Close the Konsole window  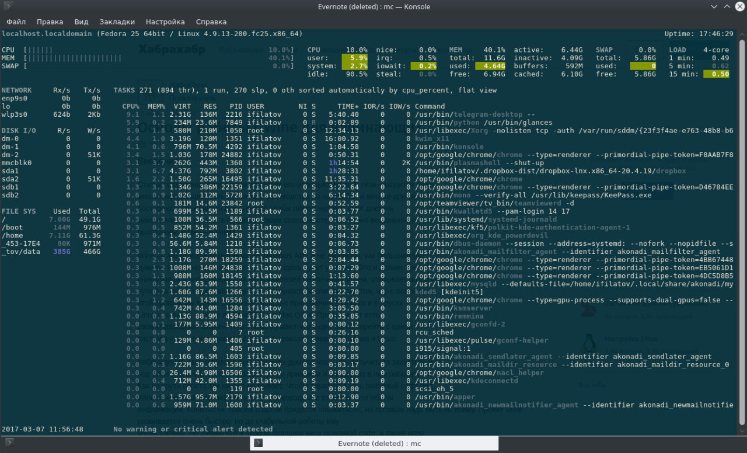click(738, 6)
